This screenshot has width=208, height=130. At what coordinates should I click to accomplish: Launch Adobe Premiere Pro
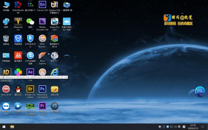point(42,106)
